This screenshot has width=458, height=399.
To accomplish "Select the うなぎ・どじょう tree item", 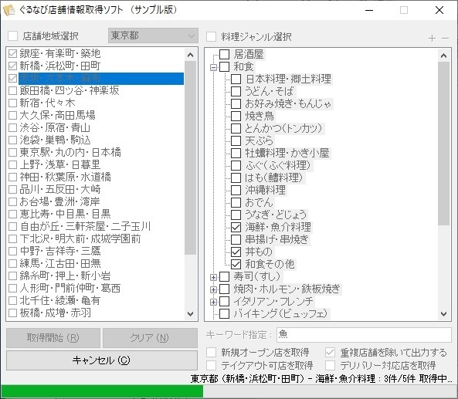I will (x=276, y=215).
